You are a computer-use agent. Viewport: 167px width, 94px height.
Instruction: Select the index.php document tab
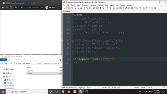point(68,11)
